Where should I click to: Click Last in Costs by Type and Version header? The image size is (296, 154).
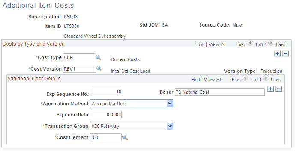[280, 44]
